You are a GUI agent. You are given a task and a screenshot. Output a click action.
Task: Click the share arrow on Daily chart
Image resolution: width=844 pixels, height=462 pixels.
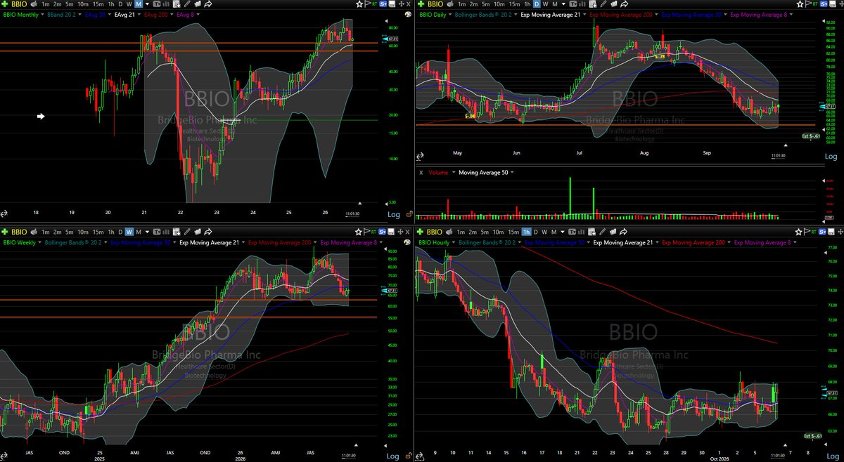click(x=625, y=4)
